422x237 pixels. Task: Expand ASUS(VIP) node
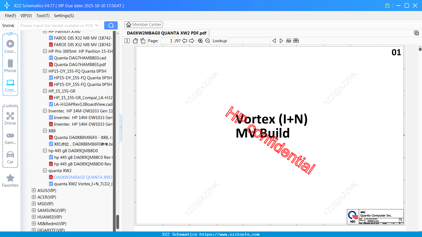34,190
